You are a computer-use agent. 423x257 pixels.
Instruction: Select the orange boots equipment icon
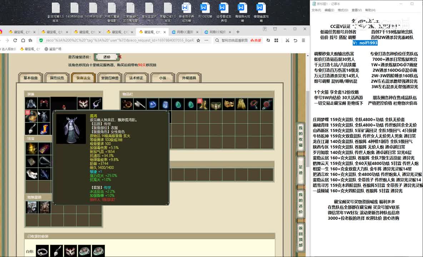44,129
